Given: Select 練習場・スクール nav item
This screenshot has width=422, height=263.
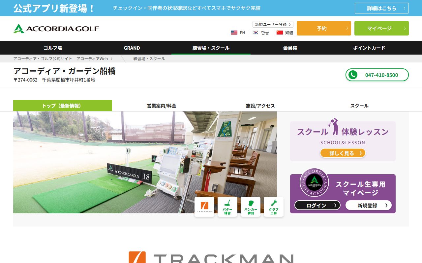Looking at the screenshot, I should point(211,48).
